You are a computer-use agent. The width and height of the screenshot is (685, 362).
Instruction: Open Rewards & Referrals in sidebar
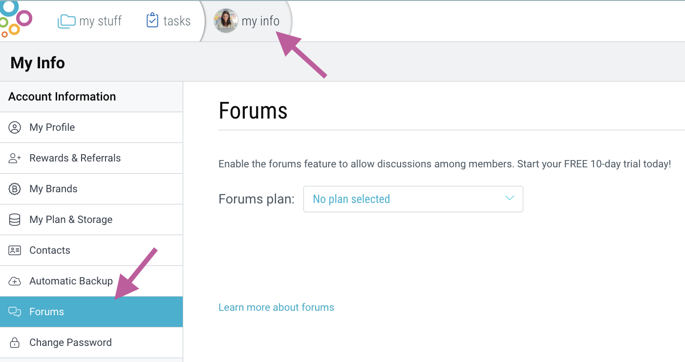[75, 158]
